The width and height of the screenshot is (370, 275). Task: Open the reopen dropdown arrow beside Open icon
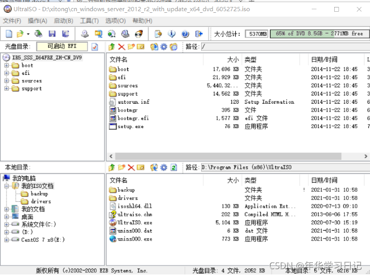pos(28,34)
